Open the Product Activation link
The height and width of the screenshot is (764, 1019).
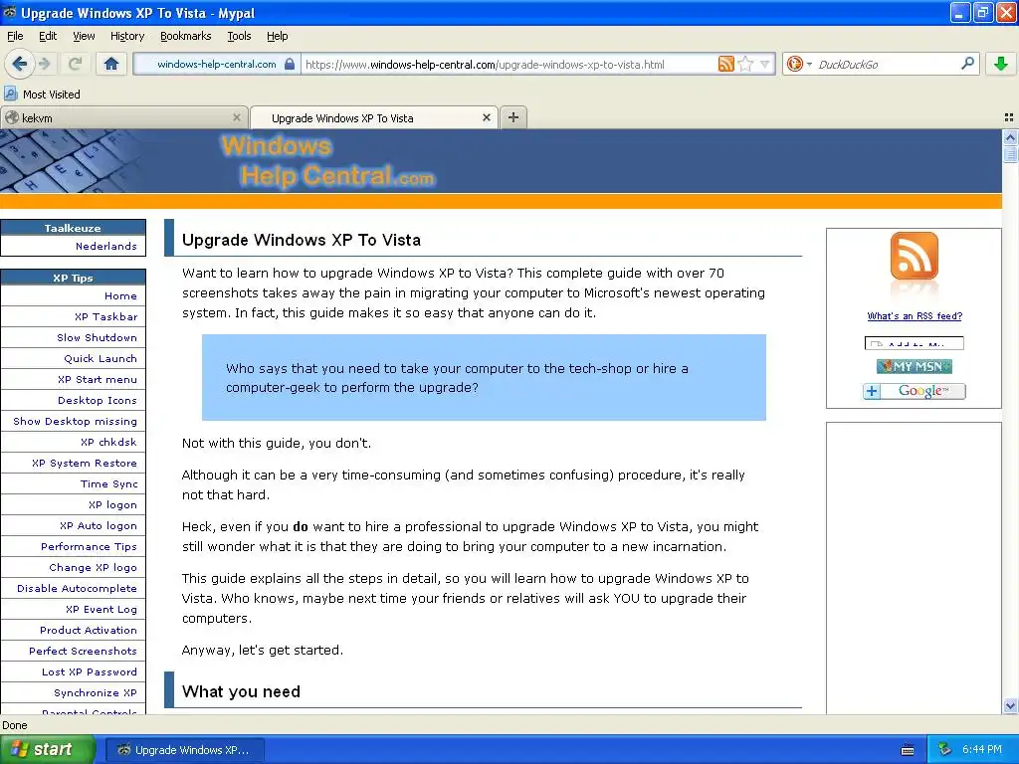click(x=89, y=630)
